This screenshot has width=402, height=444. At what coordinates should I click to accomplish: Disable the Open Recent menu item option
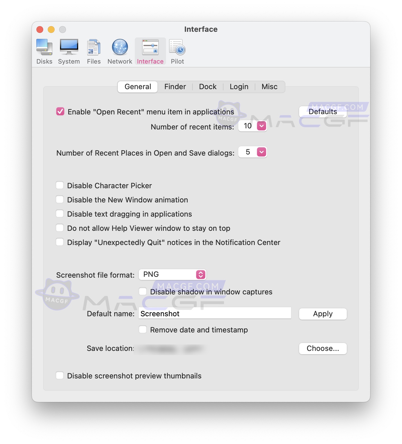pyautogui.click(x=60, y=112)
